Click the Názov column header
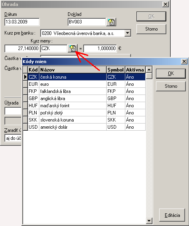The height and width of the screenshot is (226, 189). click(73, 70)
